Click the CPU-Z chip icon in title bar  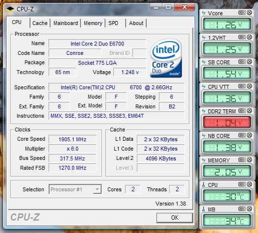coord(10,9)
